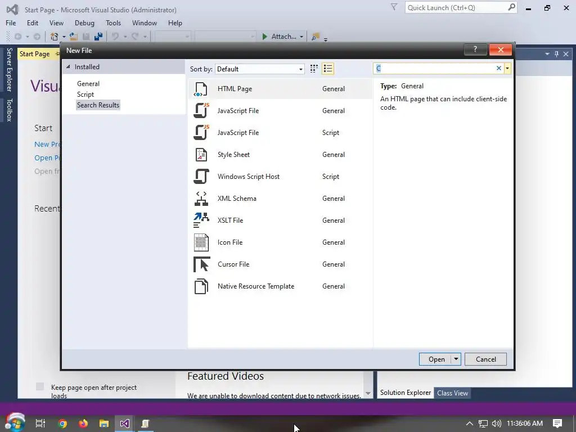Viewport: 576px width, 432px height.
Task: Open File Explorer from the taskbar
Action: pos(104,424)
